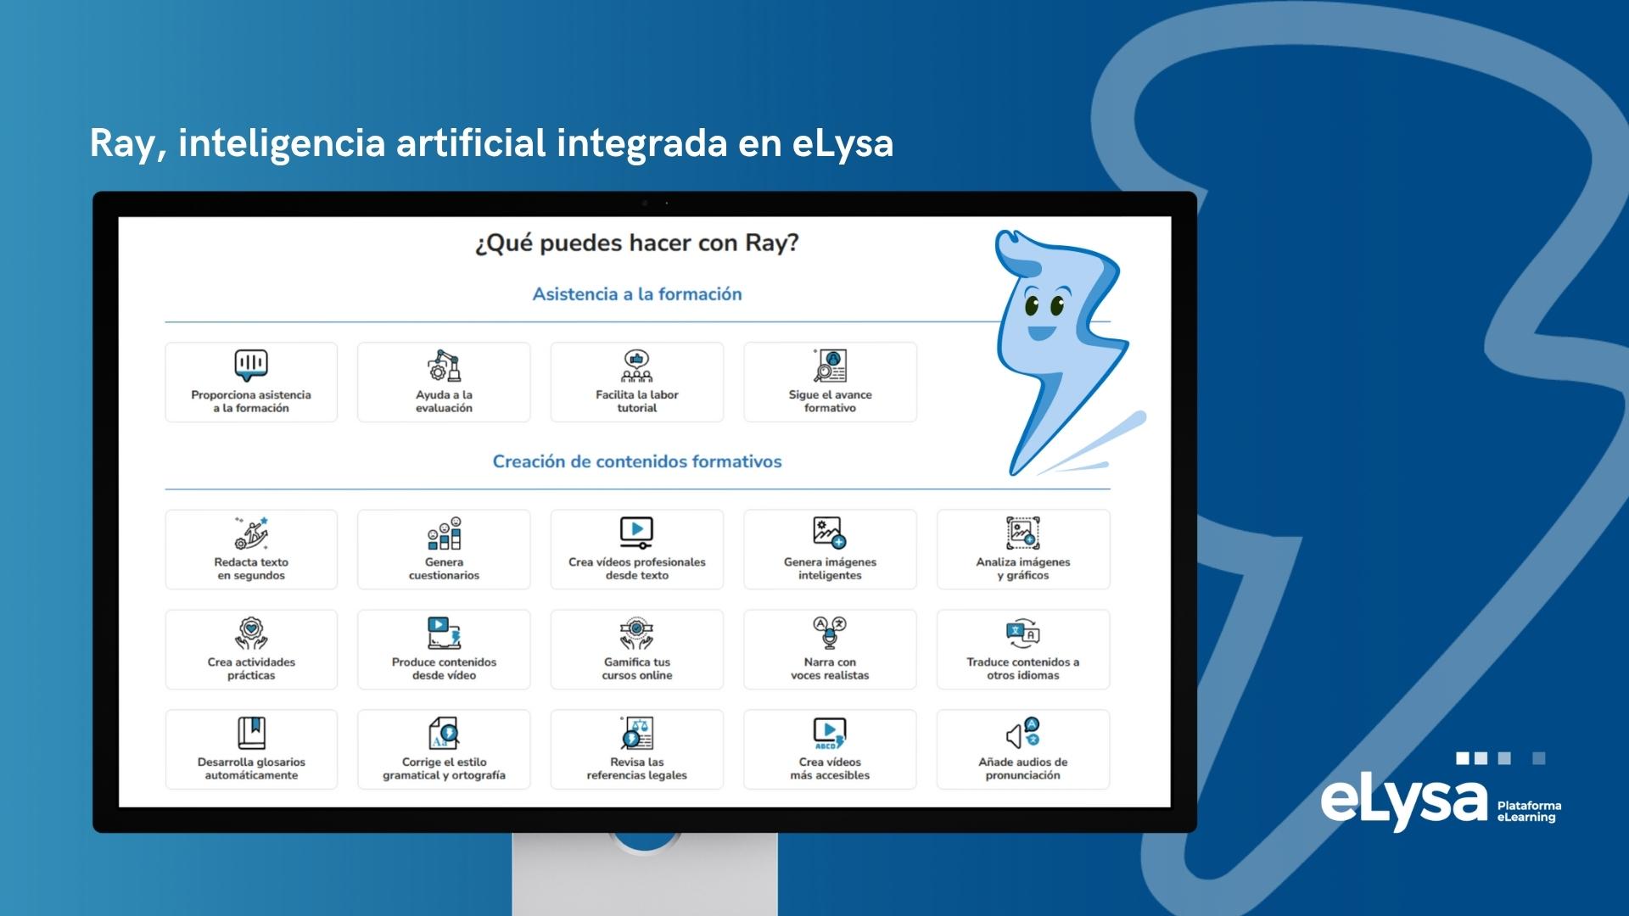
Task: Click the 'Gamifica tus cursos online' icon
Action: pyautogui.click(x=636, y=633)
